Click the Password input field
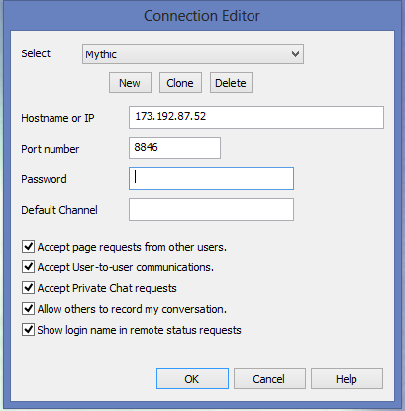This screenshot has height=411, width=405. (x=211, y=178)
